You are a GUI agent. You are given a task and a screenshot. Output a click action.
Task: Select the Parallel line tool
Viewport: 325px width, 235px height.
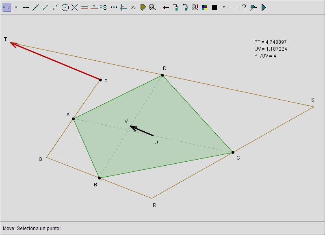click(x=84, y=7)
